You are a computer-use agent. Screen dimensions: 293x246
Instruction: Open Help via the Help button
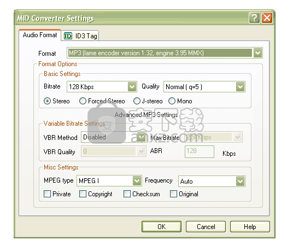[250, 227]
